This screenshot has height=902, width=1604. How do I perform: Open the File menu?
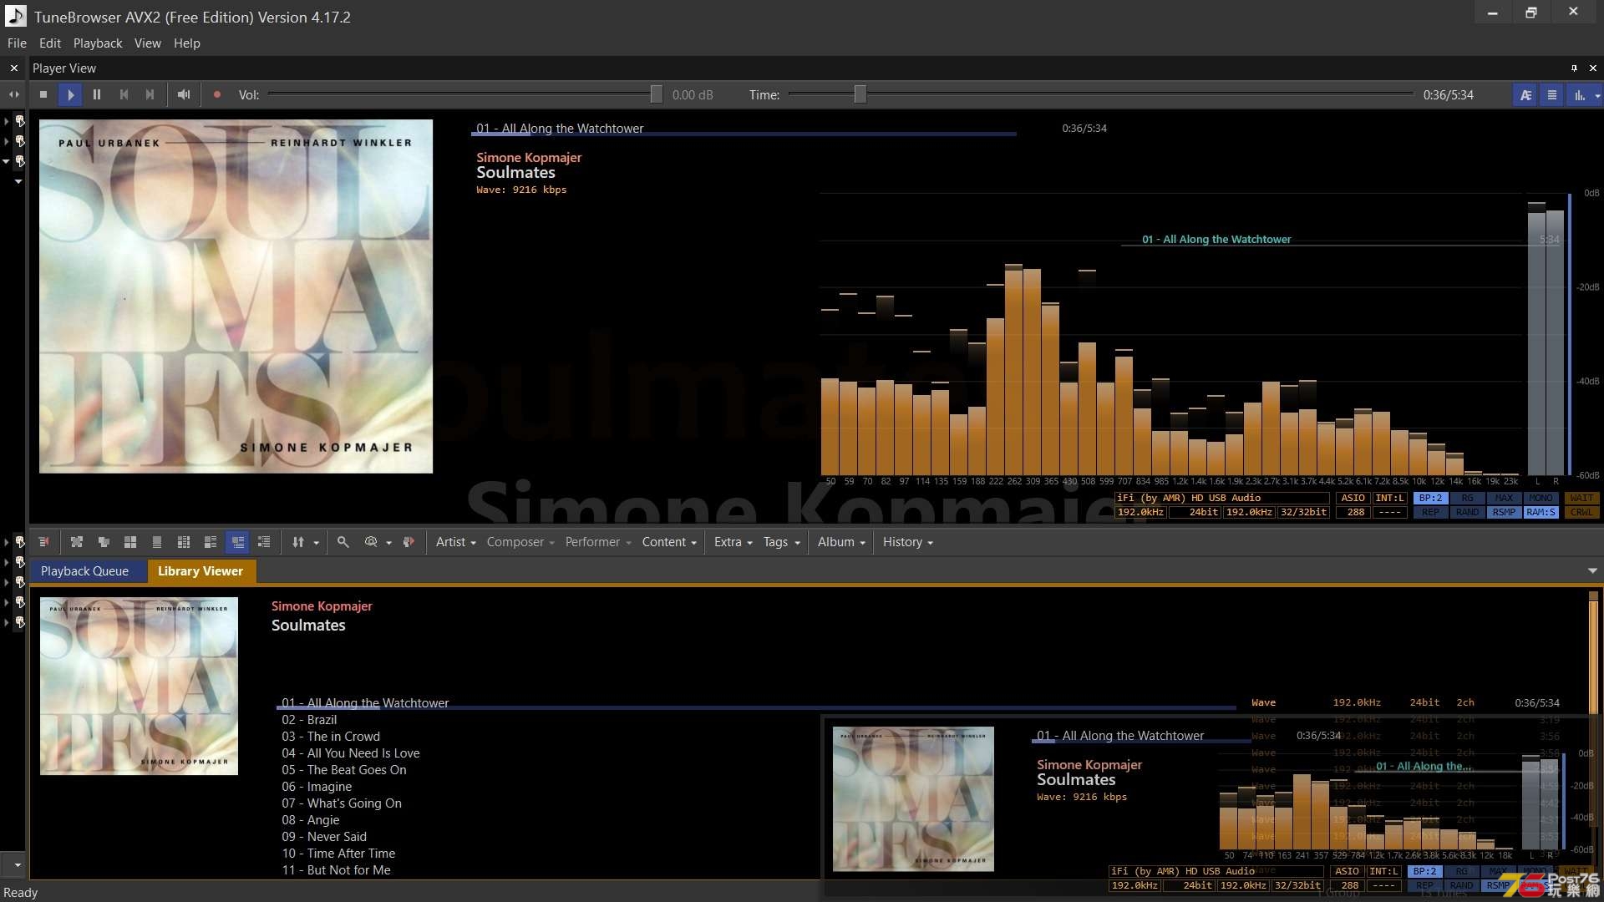point(17,43)
